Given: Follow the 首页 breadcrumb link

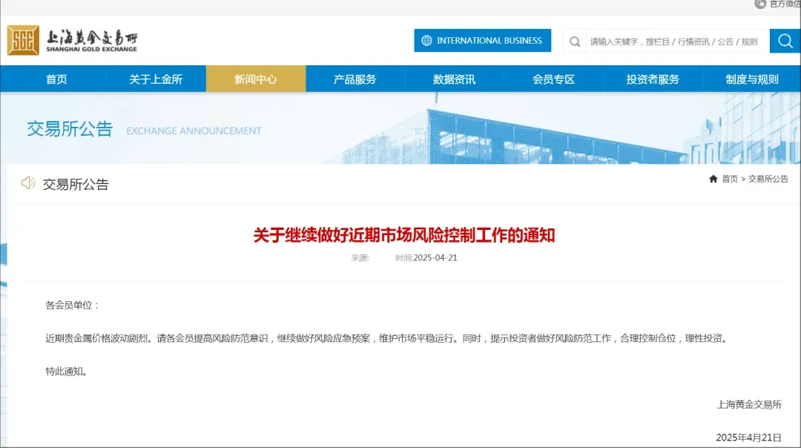Looking at the screenshot, I should click(x=730, y=179).
